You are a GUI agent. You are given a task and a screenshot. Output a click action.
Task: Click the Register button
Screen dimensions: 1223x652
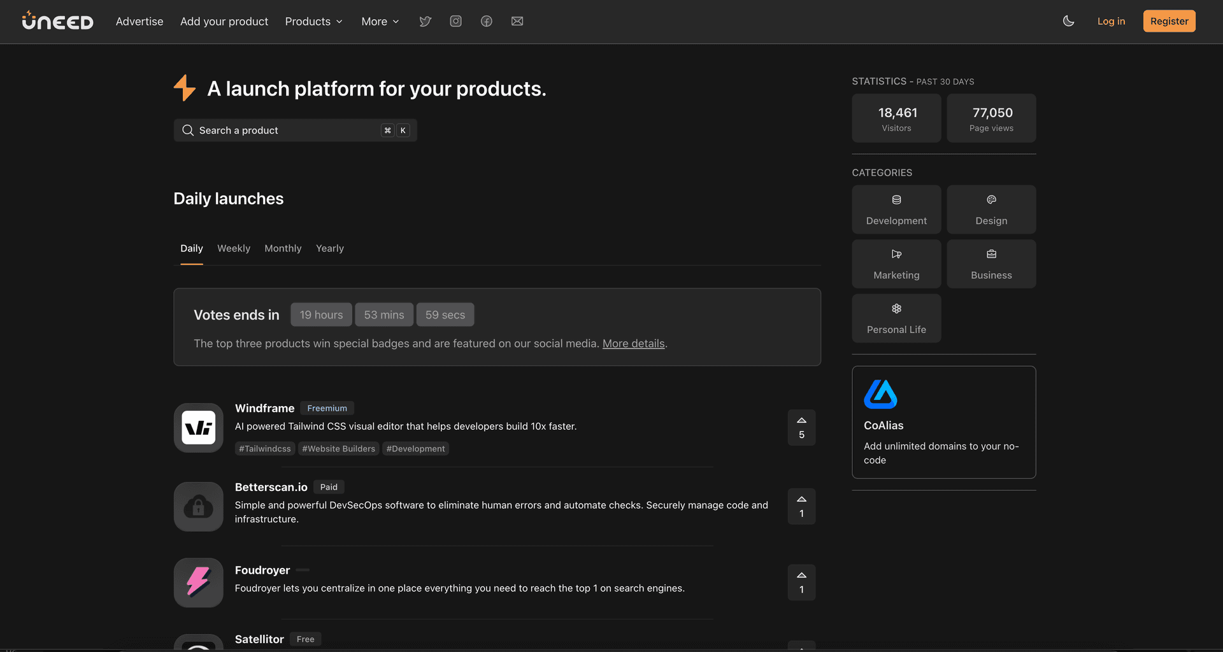pyautogui.click(x=1169, y=21)
